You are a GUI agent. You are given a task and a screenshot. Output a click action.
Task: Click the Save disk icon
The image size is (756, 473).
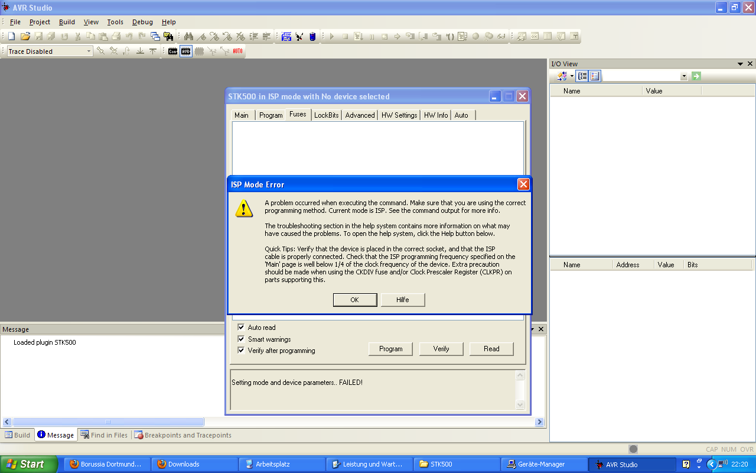click(x=38, y=37)
